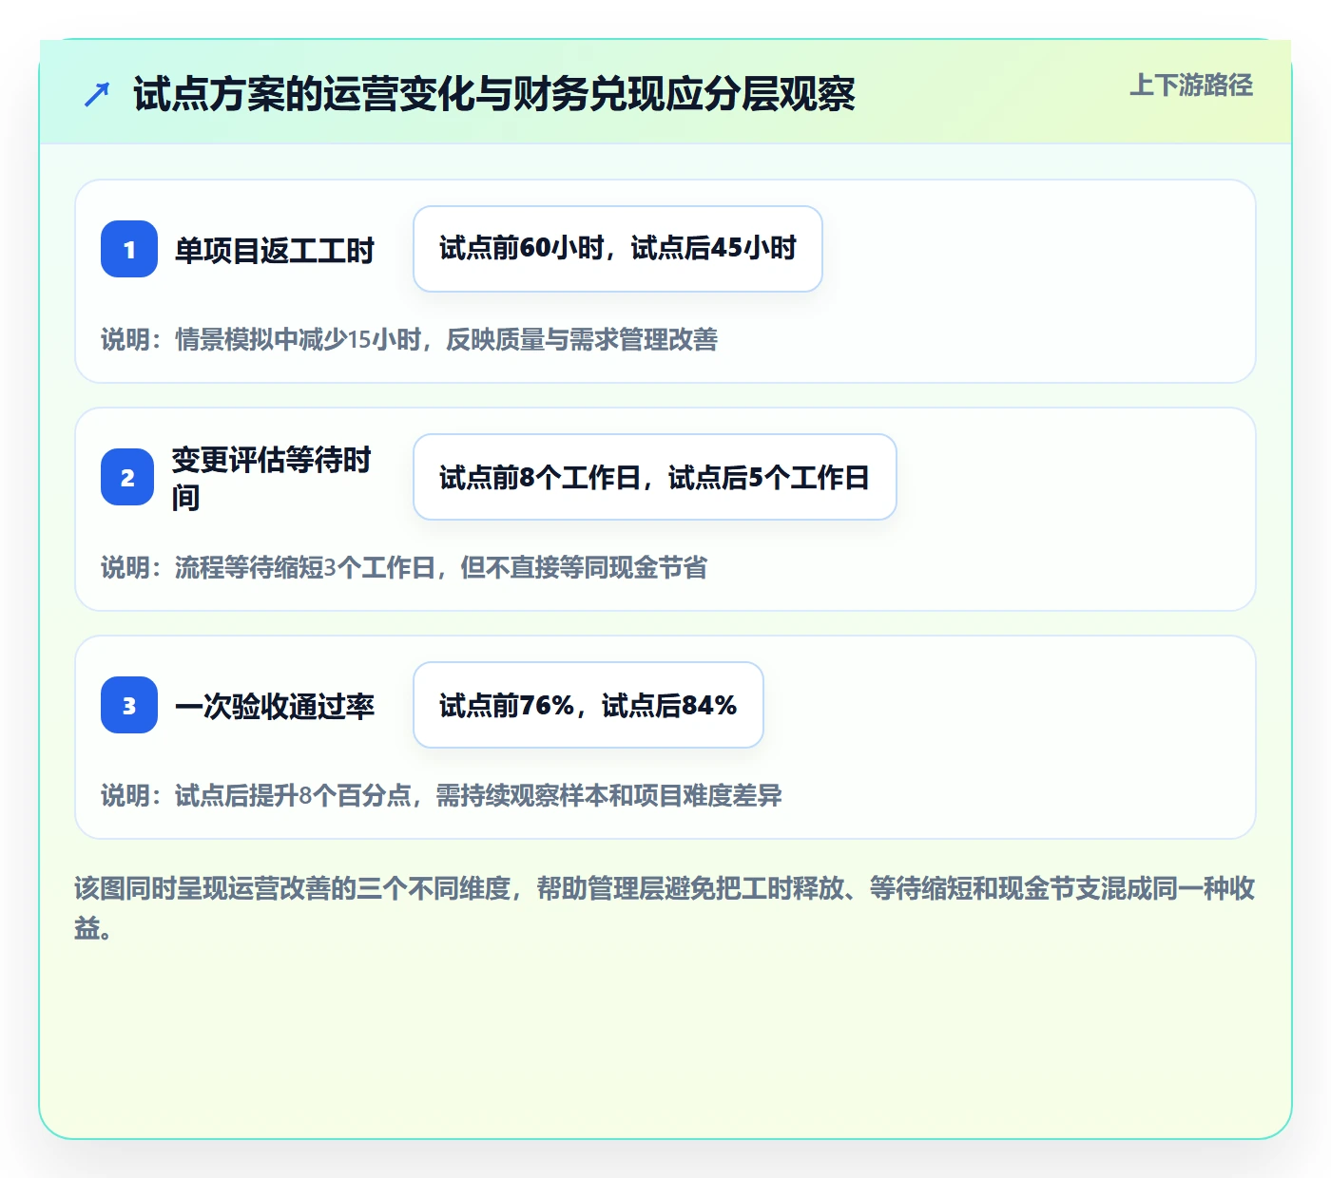Click the summary paragraph starting 该图同时呈现运营改善
Screen dimensions: 1331x1178
coord(665,908)
